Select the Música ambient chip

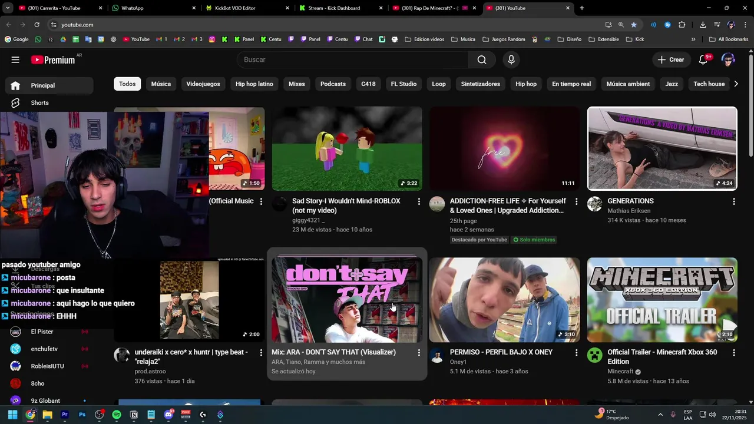[628, 84]
